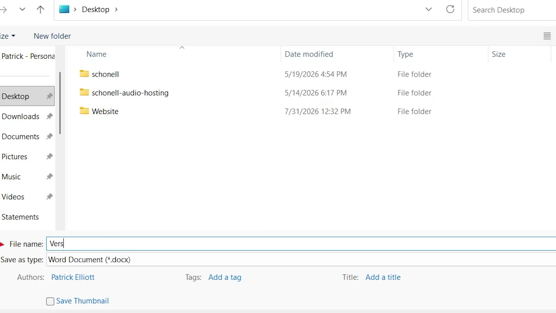Click the pin icon next to Videos

pyautogui.click(x=49, y=197)
